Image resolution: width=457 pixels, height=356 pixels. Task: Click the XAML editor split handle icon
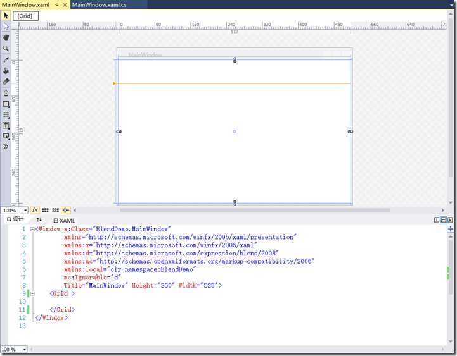(x=450, y=229)
